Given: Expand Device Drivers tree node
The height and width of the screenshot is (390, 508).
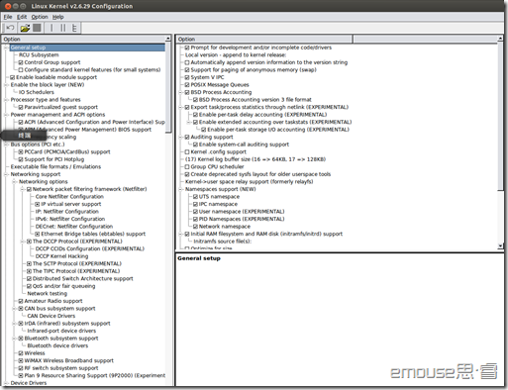Looking at the screenshot, I should point(6,383).
